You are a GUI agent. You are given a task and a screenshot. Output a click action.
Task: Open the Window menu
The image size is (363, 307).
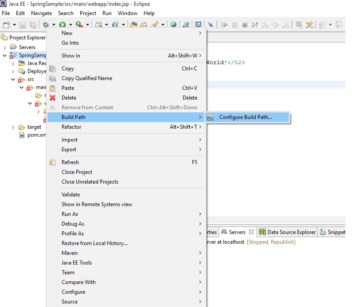[x=128, y=13]
